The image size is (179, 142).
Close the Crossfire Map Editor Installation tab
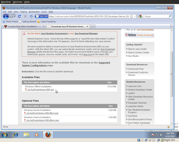tap(43, 27)
